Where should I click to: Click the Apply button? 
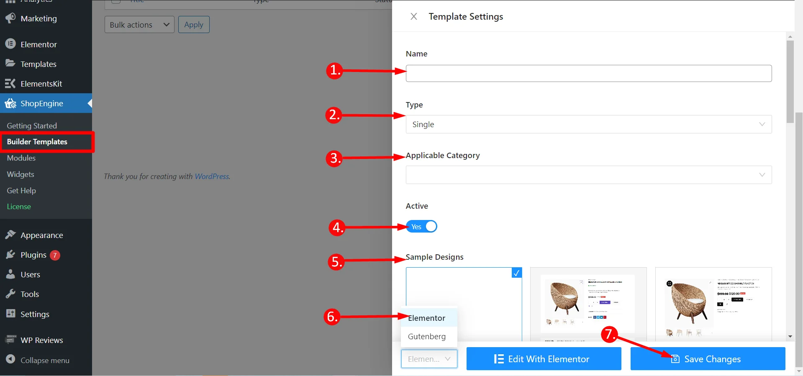(194, 25)
